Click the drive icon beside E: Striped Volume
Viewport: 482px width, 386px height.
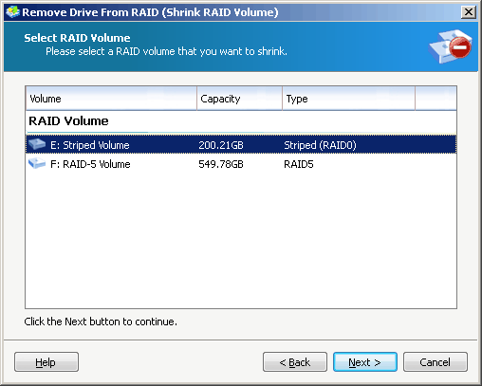point(37,144)
